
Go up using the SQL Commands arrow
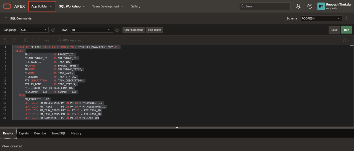click(x=6, y=18)
